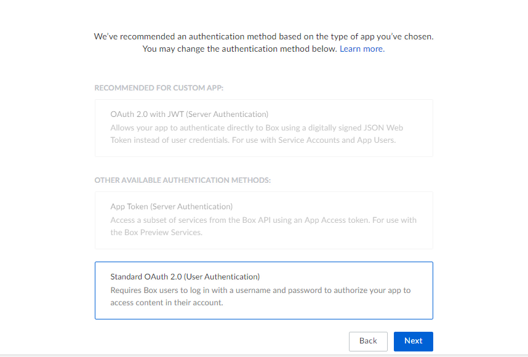Image resolution: width=528 pixels, height=357 pixels.
Task: Click the Box Preview Services description text
Action: (156, 233)
